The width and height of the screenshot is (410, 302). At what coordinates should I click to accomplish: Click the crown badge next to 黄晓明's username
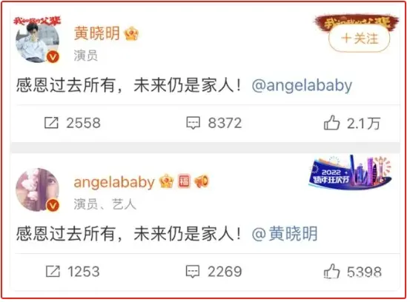(x=131, y=34)
